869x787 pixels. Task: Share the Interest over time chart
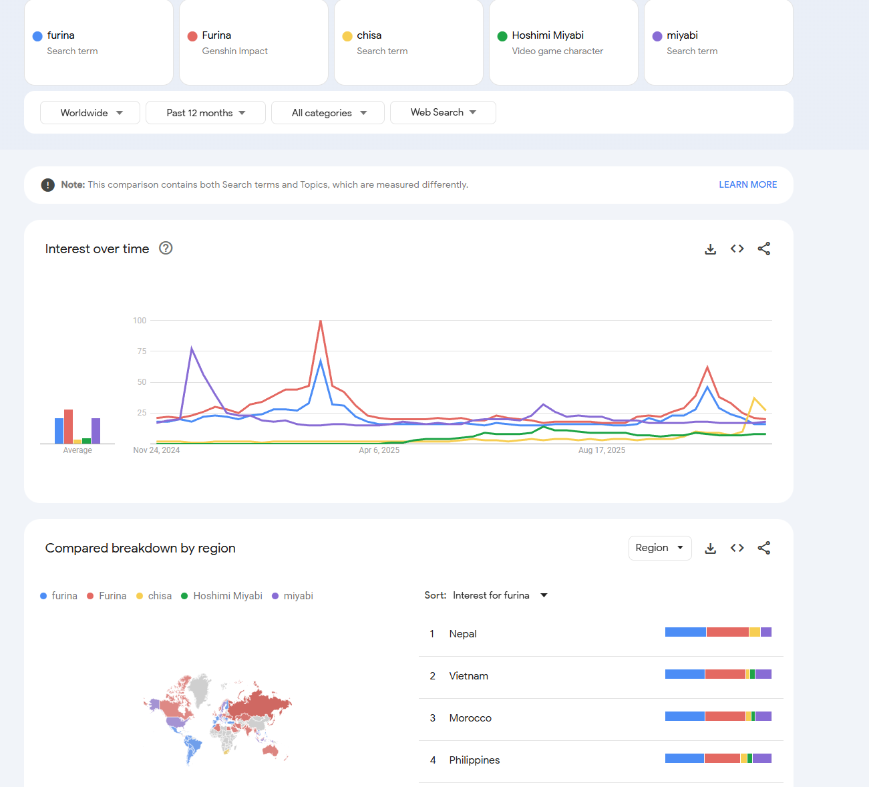(x=764, y=249)
